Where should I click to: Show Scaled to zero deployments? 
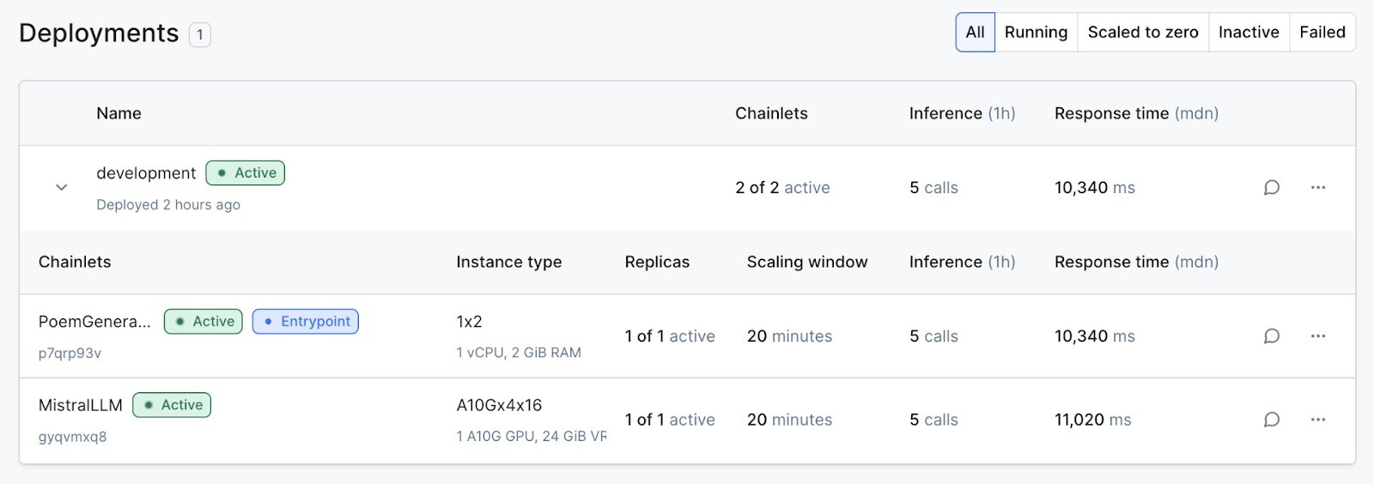1142,33
